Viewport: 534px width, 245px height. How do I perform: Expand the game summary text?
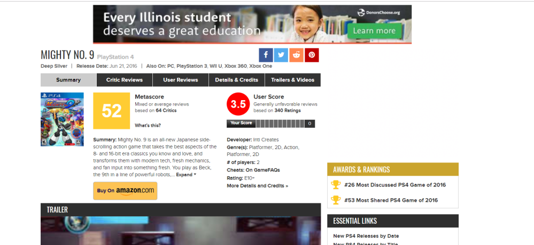tap(186, 175)
